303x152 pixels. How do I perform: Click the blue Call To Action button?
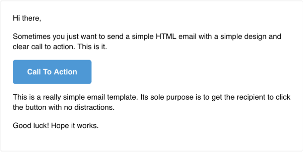coord(52,72)
